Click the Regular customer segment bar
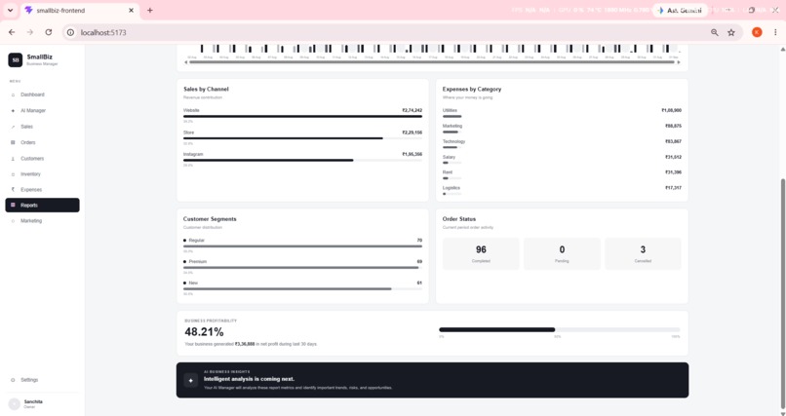 coord(302,246)
